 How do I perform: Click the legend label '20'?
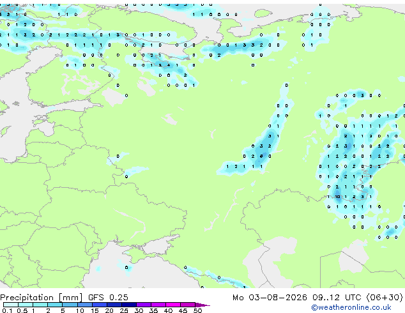point(109,310)
